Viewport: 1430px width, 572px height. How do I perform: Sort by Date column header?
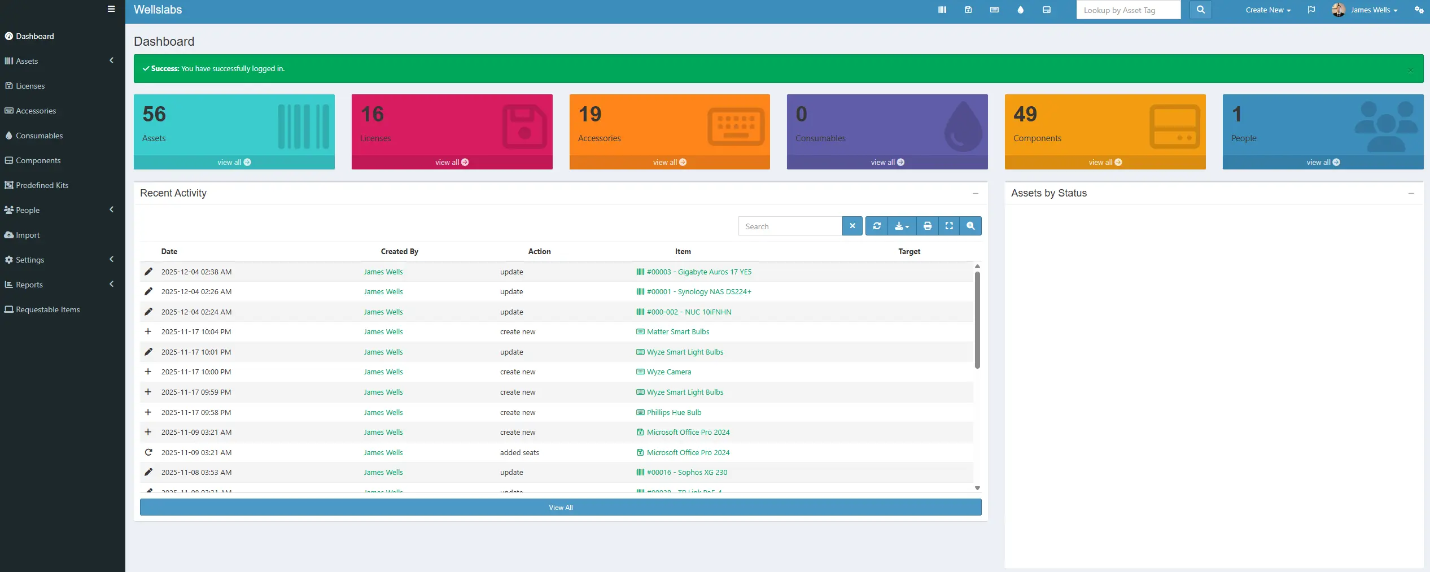coord(169,251)
